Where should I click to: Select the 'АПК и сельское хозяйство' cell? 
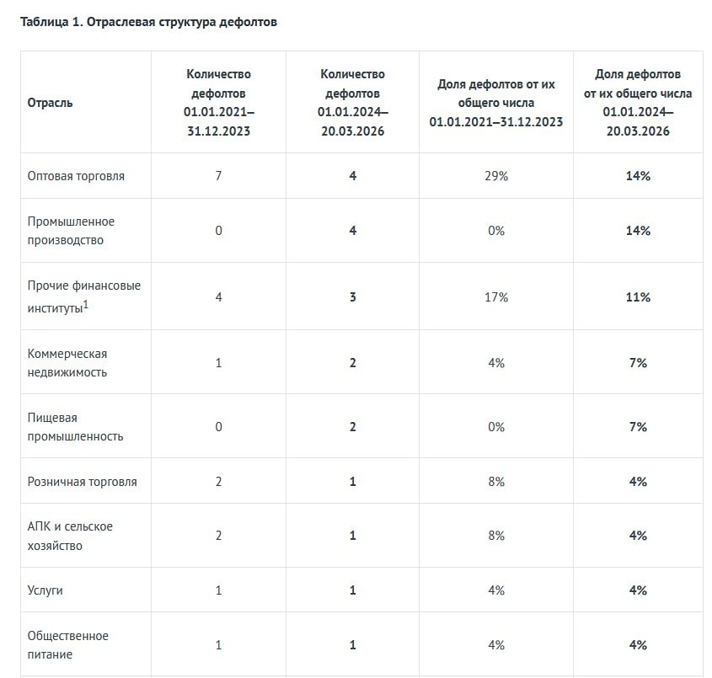[x=70, y=536]
